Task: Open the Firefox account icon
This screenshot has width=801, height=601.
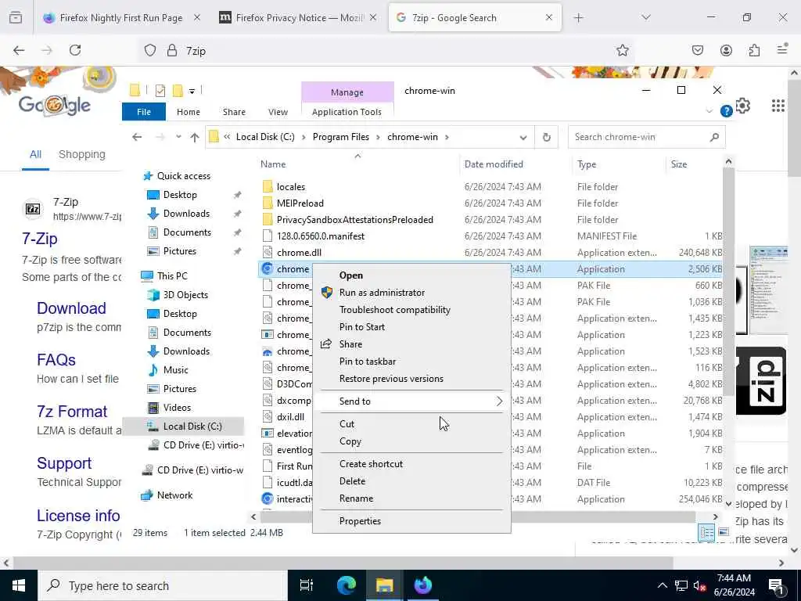Action: tap(726, 50)
